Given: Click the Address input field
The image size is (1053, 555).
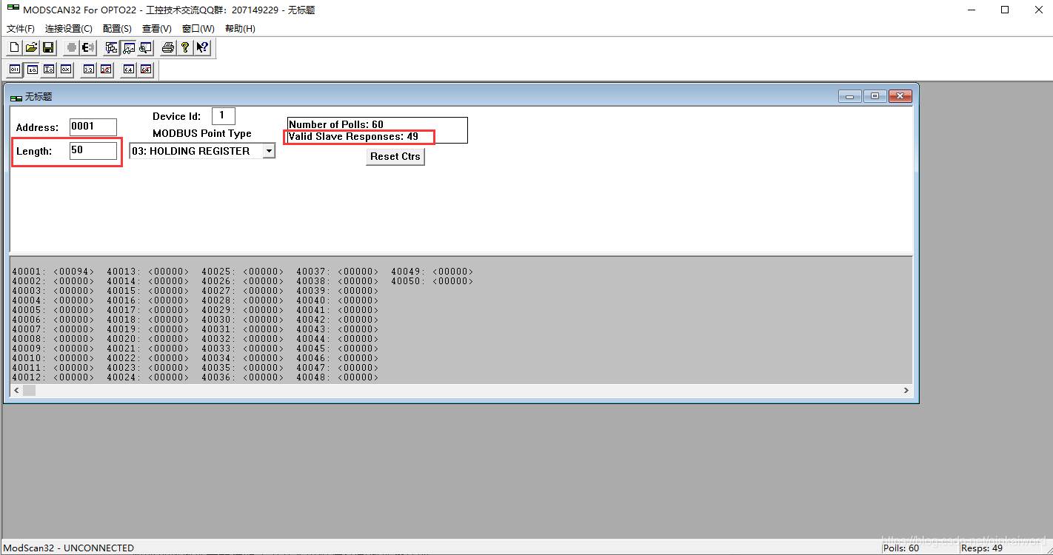Looking at the screenshot, I should pos(93,127).
